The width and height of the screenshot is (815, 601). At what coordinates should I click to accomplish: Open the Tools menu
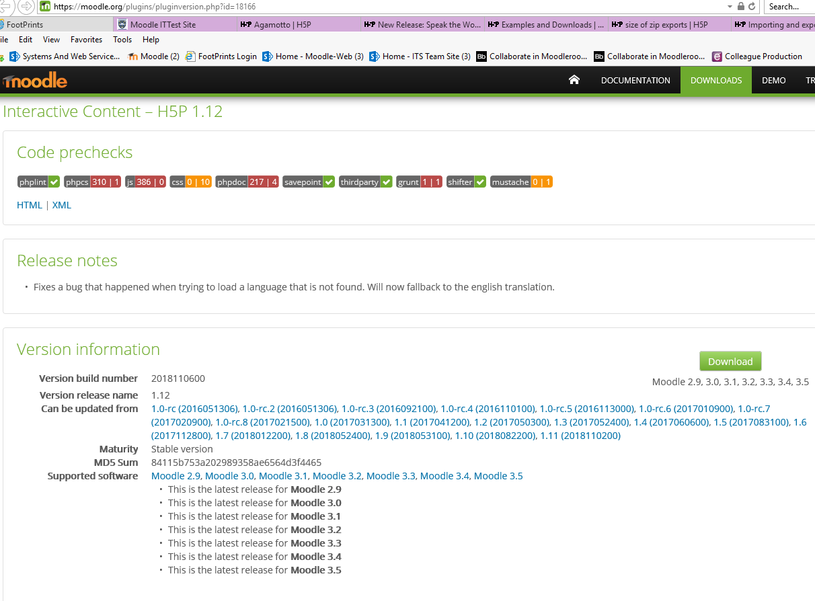pos(122,40)
